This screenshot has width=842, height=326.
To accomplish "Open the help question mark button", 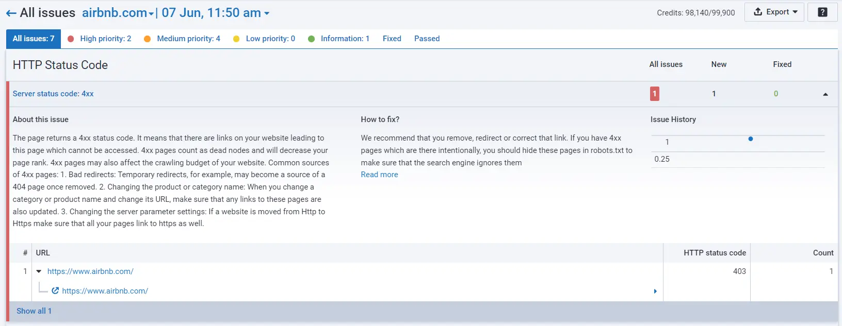I will tap(822, 12).
